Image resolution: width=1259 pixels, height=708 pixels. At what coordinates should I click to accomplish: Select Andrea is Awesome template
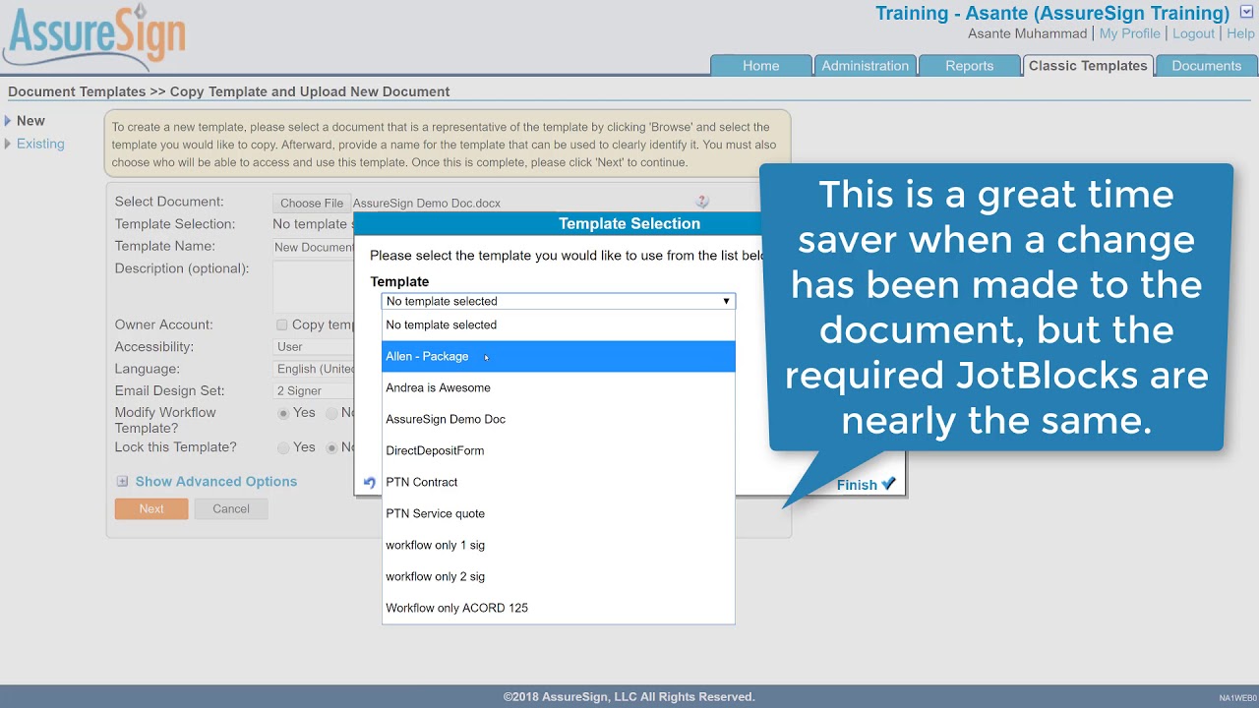click(x=558, y=387)
